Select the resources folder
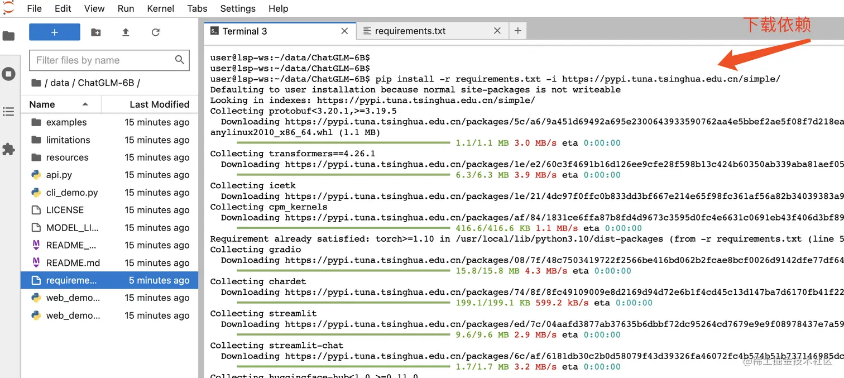 coord(109,157)
